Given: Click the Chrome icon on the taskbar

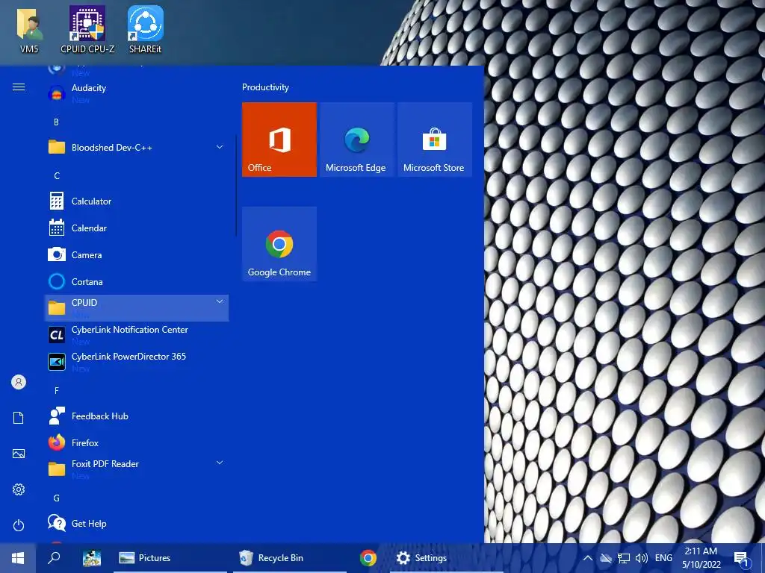Looking at the screenshot, I should click(x=368, y=558).
